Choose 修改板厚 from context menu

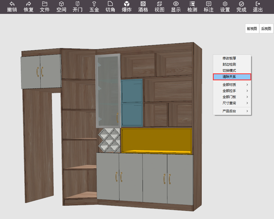coord(232,58)
